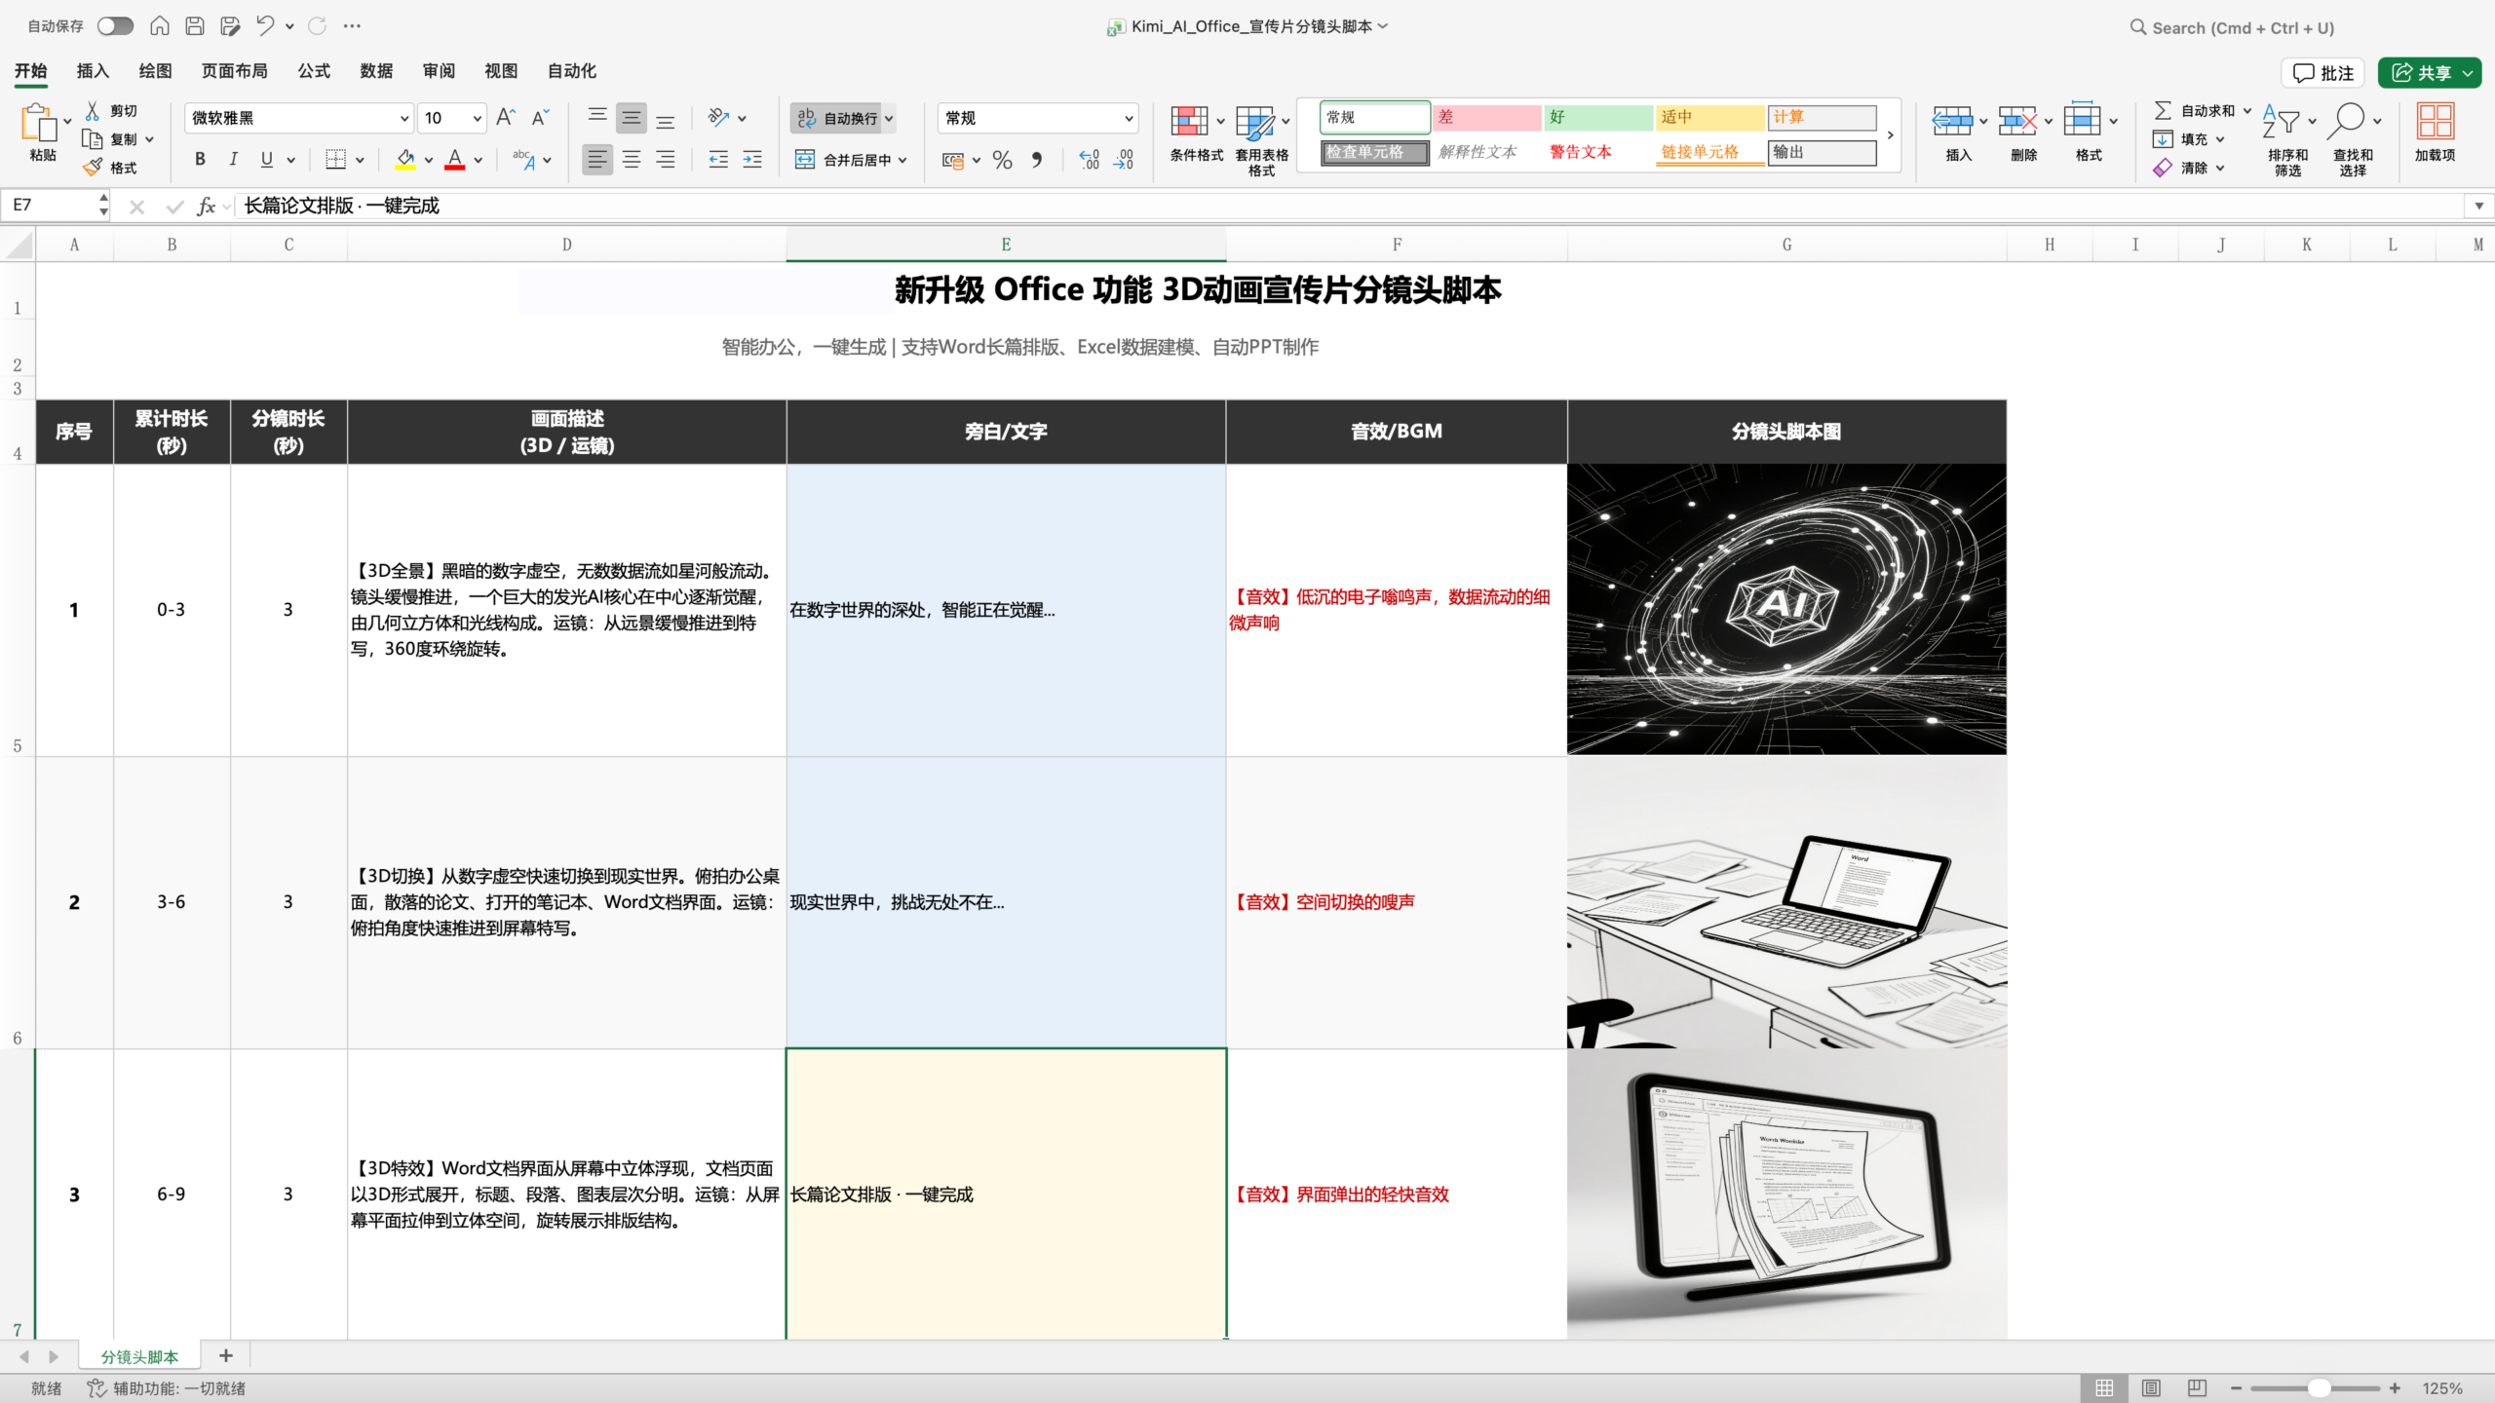Viewport: 2495px width, 1403px height.
Task: Open the 自动化 ribbon tab
Action: pos(571,70)
